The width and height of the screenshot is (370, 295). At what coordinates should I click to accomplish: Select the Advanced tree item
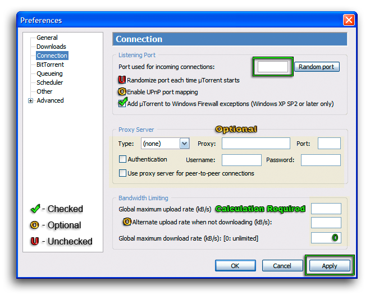coord(50,100)
